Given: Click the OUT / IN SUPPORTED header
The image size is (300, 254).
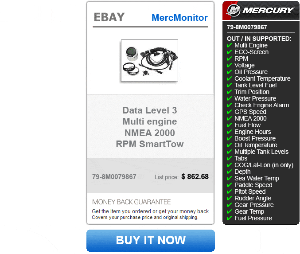Looking at the screenshot, I should pos(259,39).
